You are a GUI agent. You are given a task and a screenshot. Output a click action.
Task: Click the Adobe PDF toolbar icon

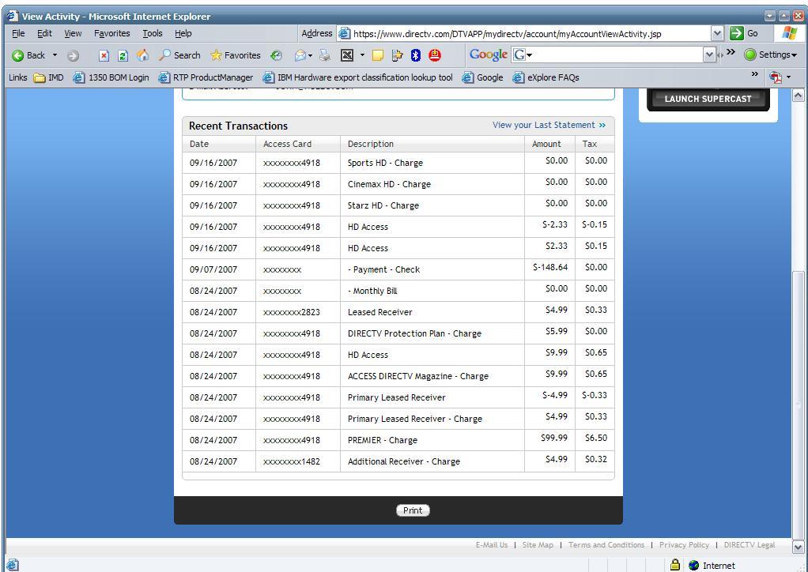775,77
